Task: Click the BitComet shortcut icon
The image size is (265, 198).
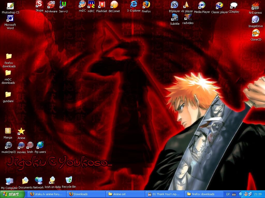Action: pyautogui.click(x=114, y=5)
